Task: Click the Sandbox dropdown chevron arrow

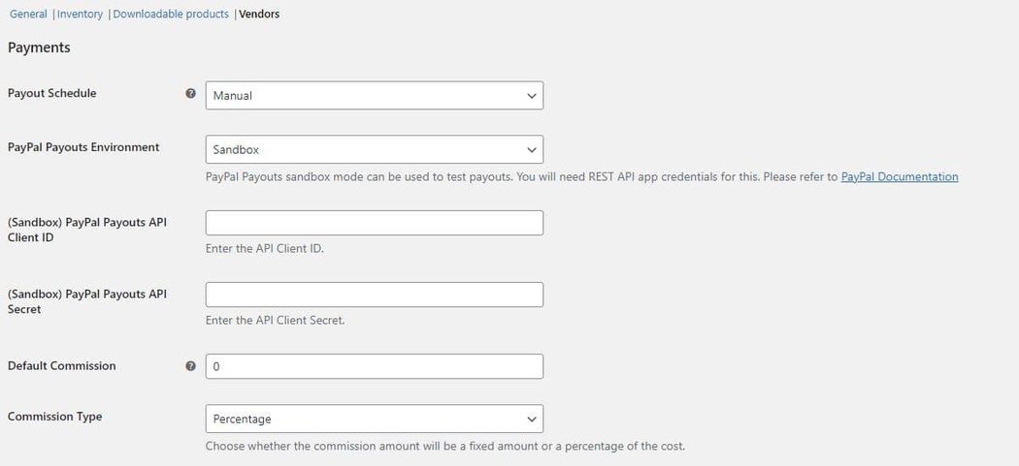Action: [532, 150]
